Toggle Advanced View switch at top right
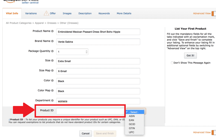The image size is (216, 137). pyautogui.click(x=213, y=13)
